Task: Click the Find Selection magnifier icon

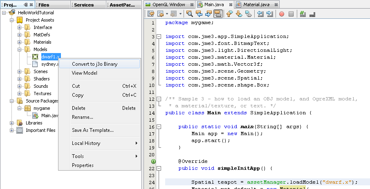Action: (x=189, y=14)
